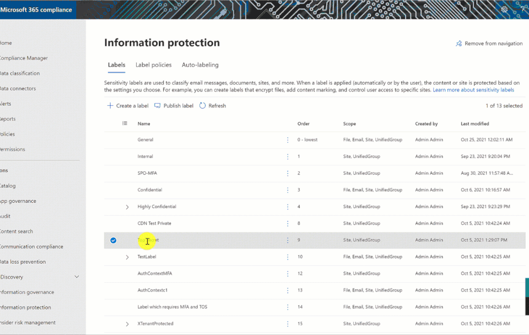Select the SPO-MFA label name

pyautogui.click(x=147, y=173)
